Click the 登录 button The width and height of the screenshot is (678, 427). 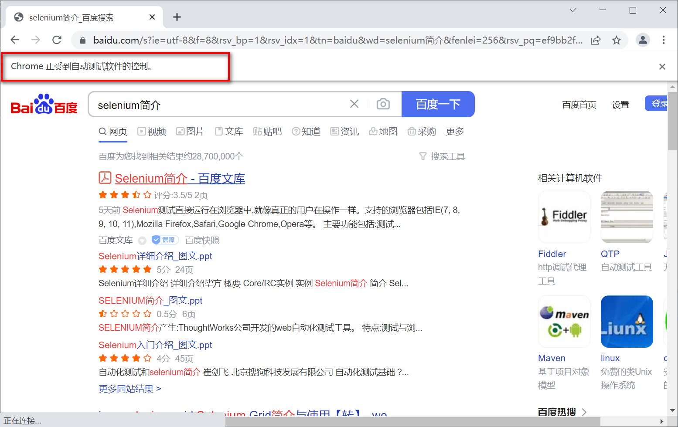tap(657, 104)
